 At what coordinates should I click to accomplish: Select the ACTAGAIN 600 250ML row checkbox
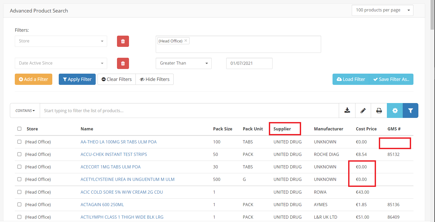pos(20,205)
